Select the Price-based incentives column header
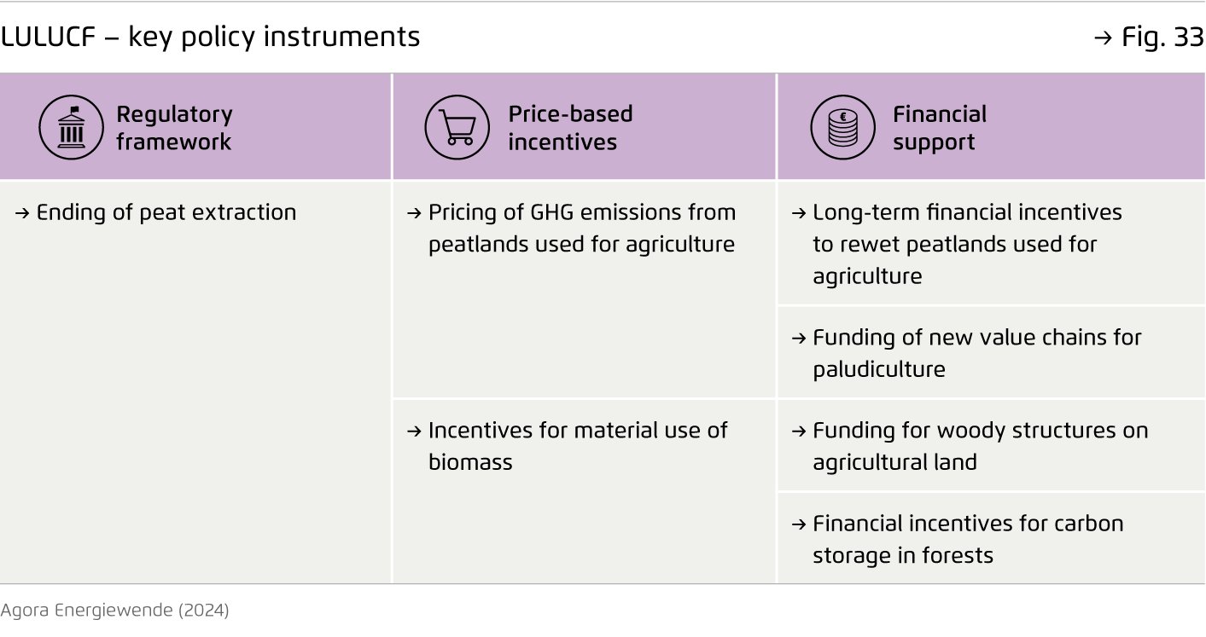 [570, 128]
